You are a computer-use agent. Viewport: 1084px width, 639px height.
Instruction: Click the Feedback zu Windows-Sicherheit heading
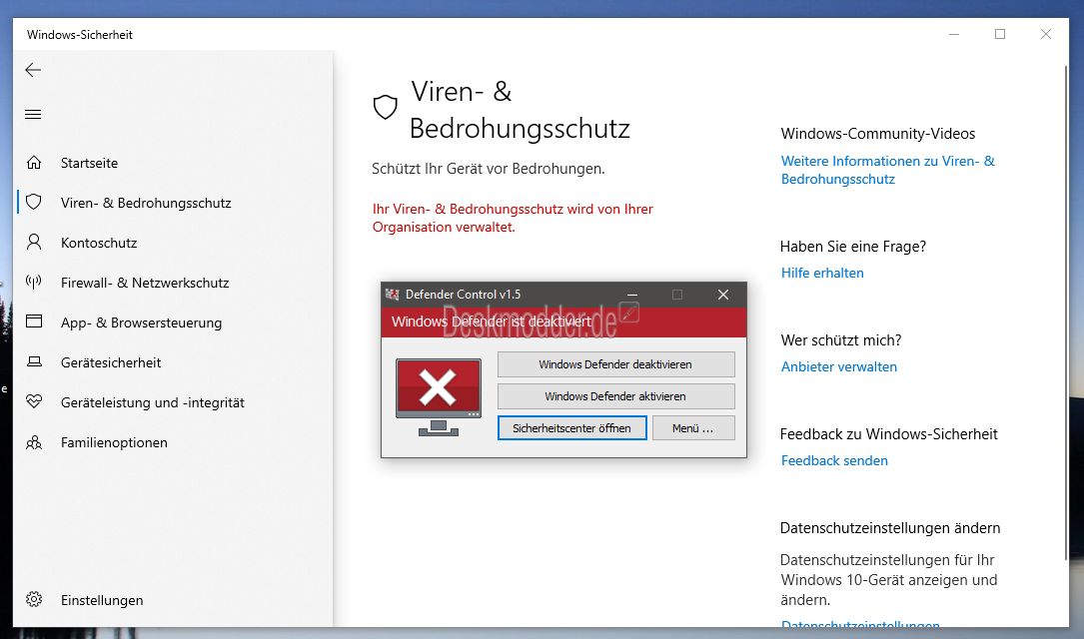pyautogui.click(x=888, y=434)
